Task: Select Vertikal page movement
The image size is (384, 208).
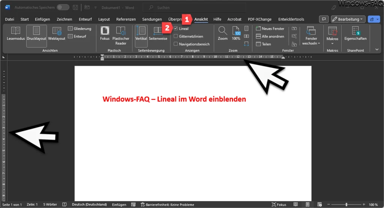Action: (x=141, y=36)
